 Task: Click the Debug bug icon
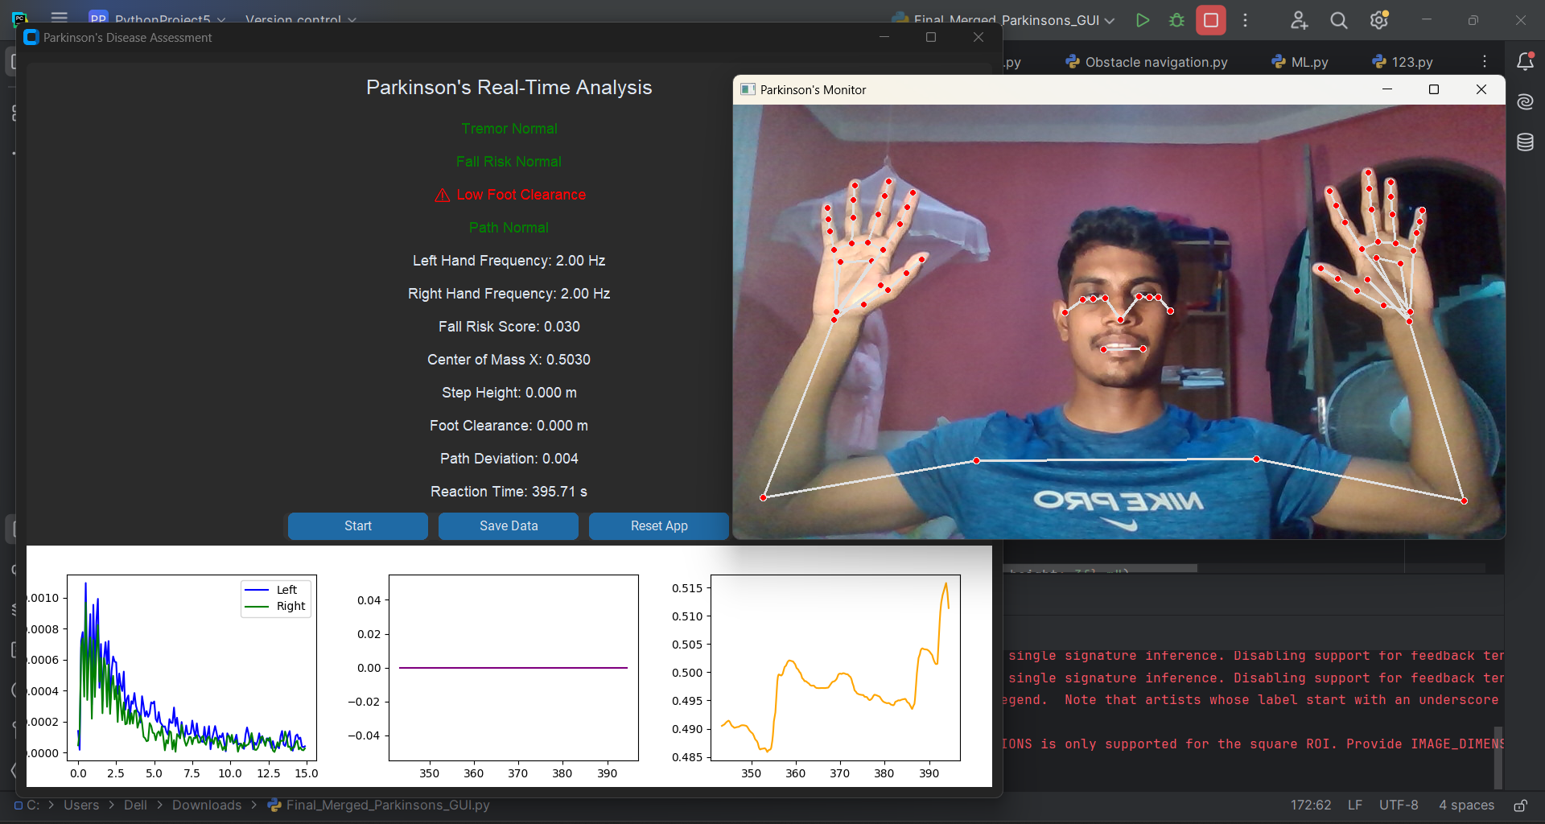(1176, 20)
